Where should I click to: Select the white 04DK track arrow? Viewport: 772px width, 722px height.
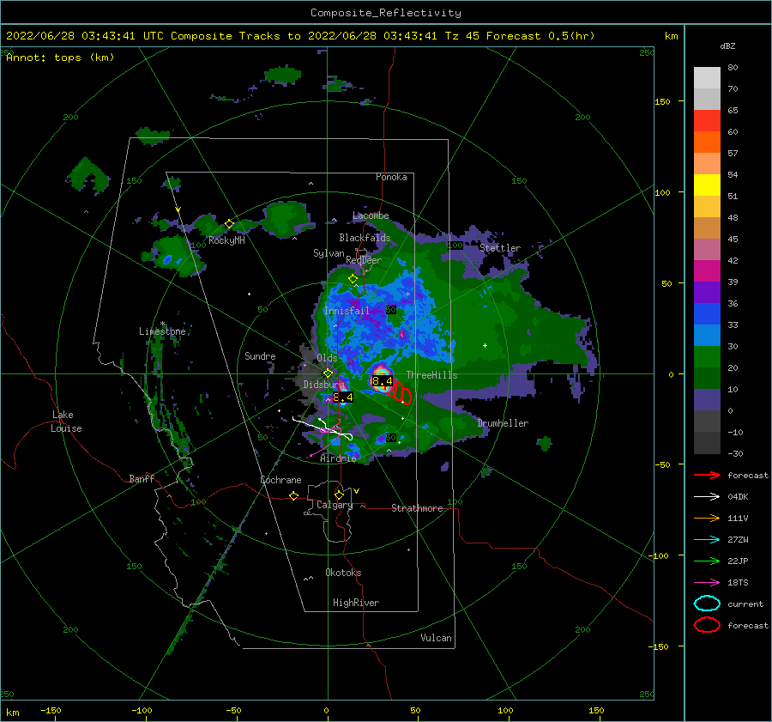click(707, 497)
